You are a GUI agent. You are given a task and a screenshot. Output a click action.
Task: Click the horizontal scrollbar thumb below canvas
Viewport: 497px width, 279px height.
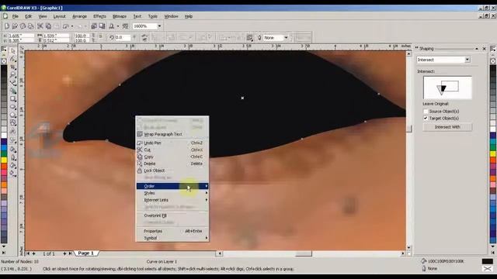coord(304,253)
